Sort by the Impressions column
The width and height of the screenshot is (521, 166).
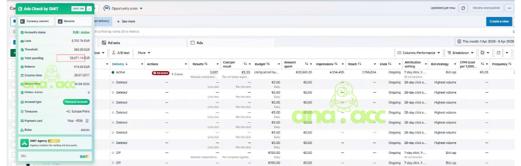click(x=327, y=64)
